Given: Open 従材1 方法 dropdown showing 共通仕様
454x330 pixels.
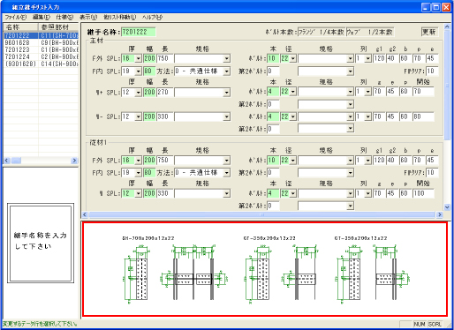Looking at the screenshot, I should [226, 173].
